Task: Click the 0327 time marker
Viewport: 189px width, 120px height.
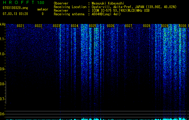Action: pos(129,26)
